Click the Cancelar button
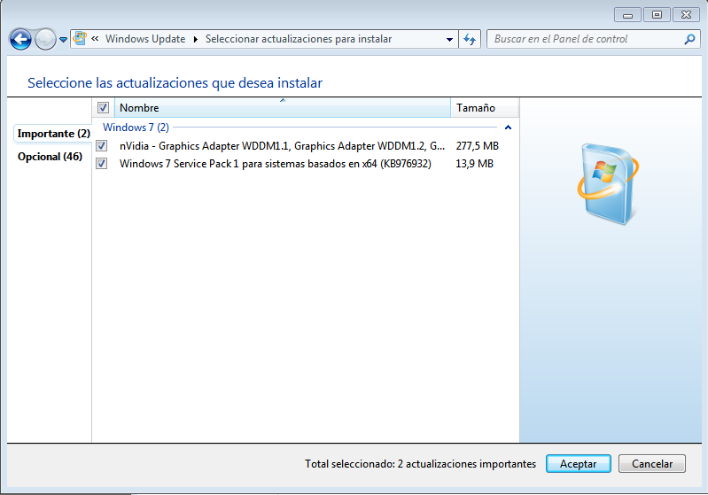The height and width of the screenshot is (495, 708). pyautogui.click(x=652, y=464)
